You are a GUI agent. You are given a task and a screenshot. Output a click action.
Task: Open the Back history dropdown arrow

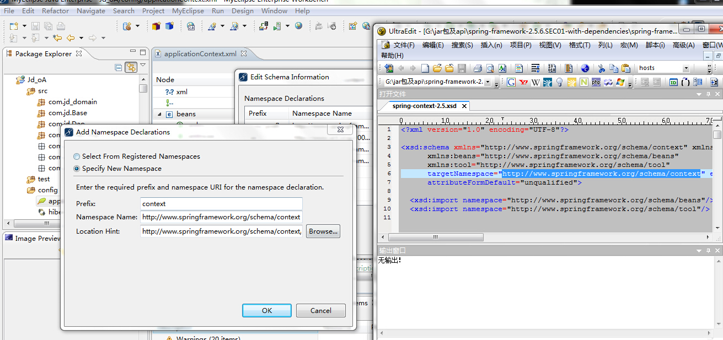[81, 38]
